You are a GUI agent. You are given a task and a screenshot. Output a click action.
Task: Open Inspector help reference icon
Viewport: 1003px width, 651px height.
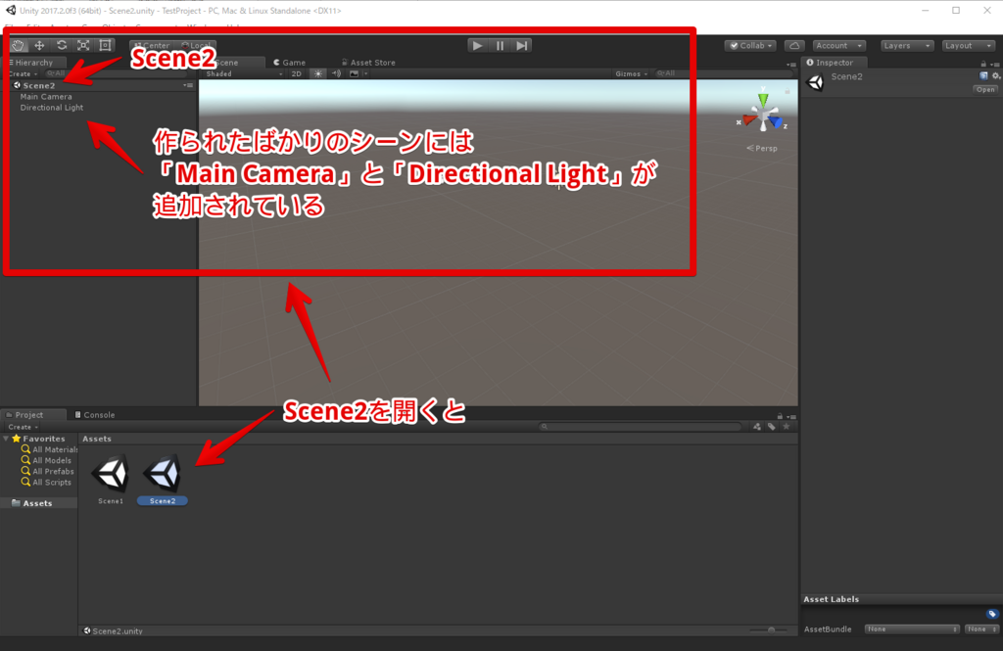pos(983,75)
